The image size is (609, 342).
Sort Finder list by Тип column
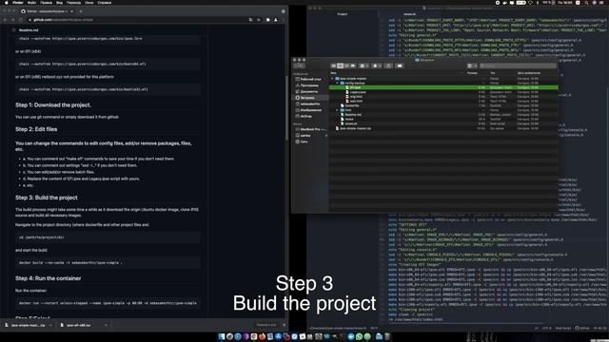[x=493, y=73]
